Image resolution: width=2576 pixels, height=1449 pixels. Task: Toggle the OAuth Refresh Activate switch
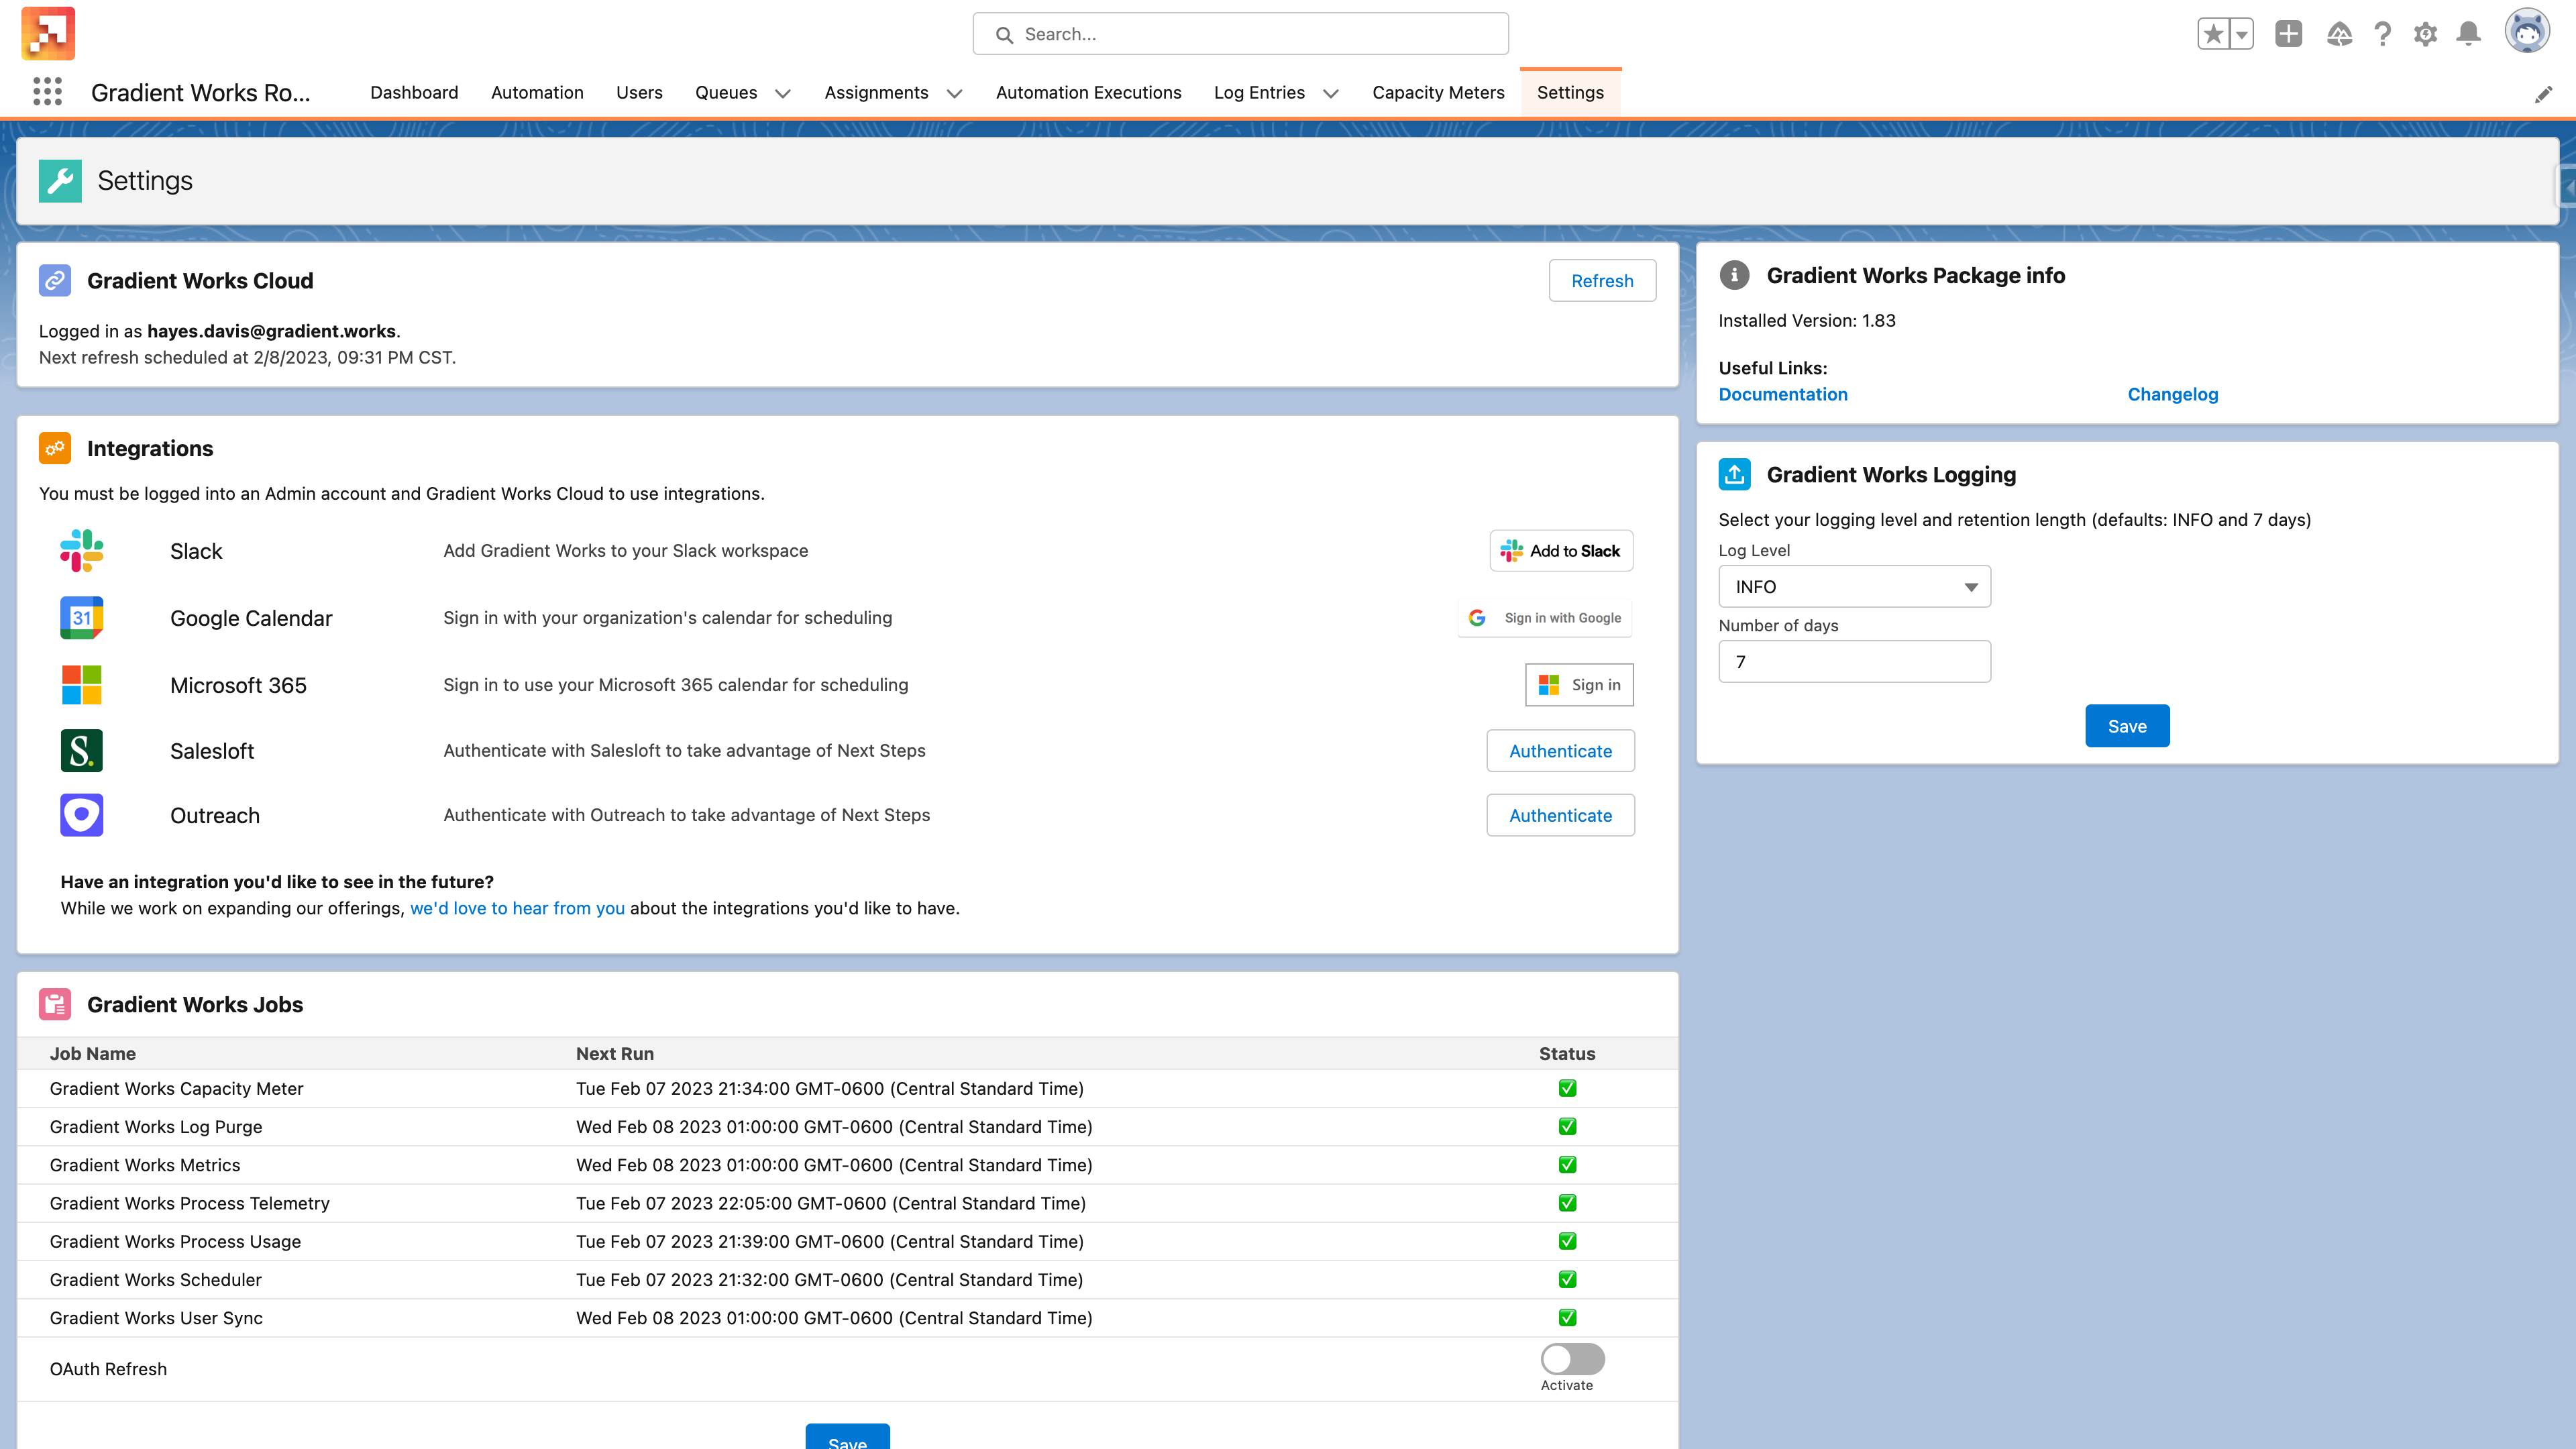(x=1572, y=1359)
